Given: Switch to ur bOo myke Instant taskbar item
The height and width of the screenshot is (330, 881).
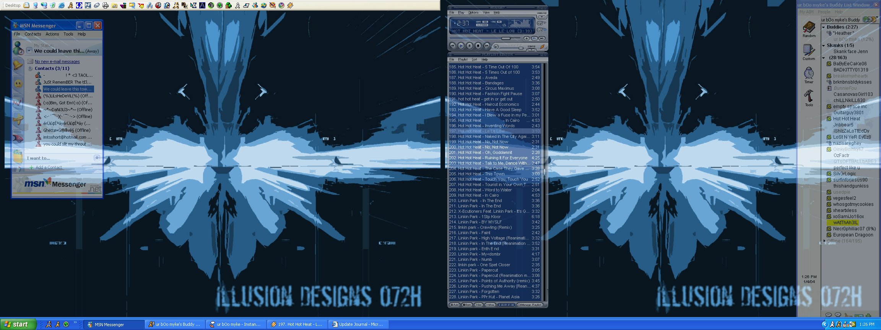Looking at the screenshot, I should tap(235, 324).
